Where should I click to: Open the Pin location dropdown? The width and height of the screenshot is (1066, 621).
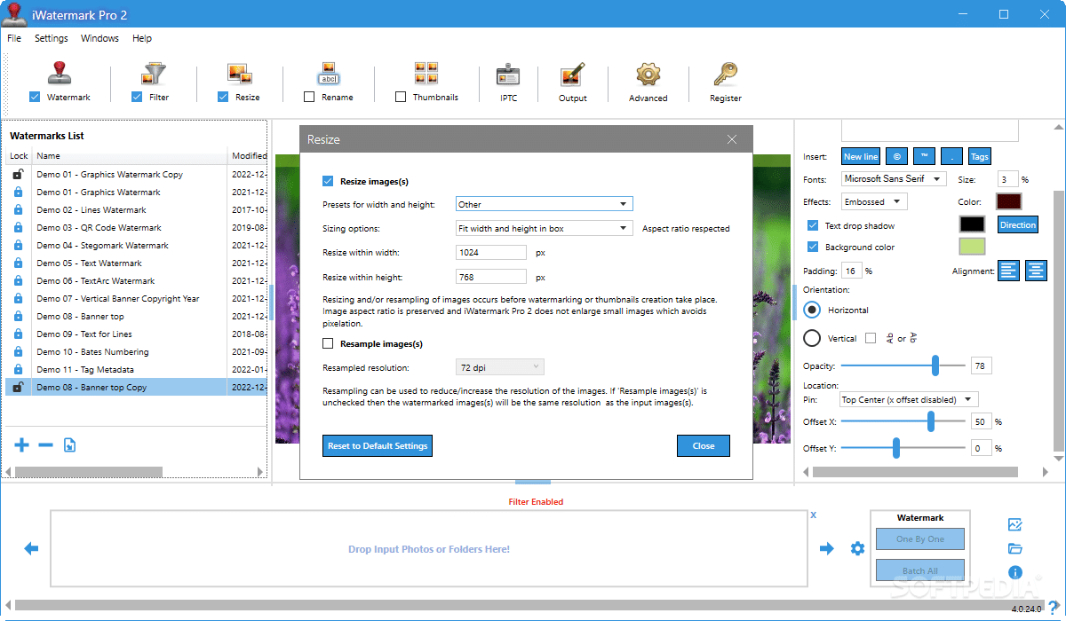909,399
